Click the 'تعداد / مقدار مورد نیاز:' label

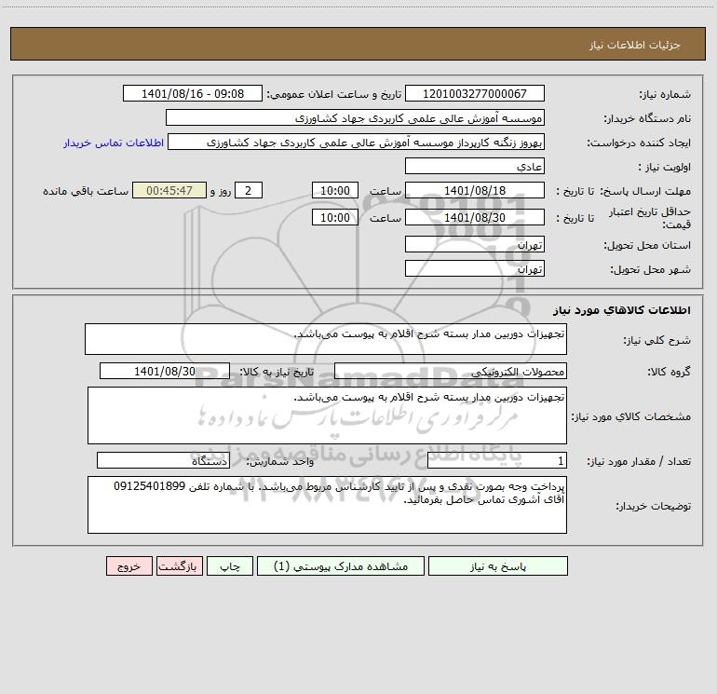pyautogui.click(x=639, y=462)
